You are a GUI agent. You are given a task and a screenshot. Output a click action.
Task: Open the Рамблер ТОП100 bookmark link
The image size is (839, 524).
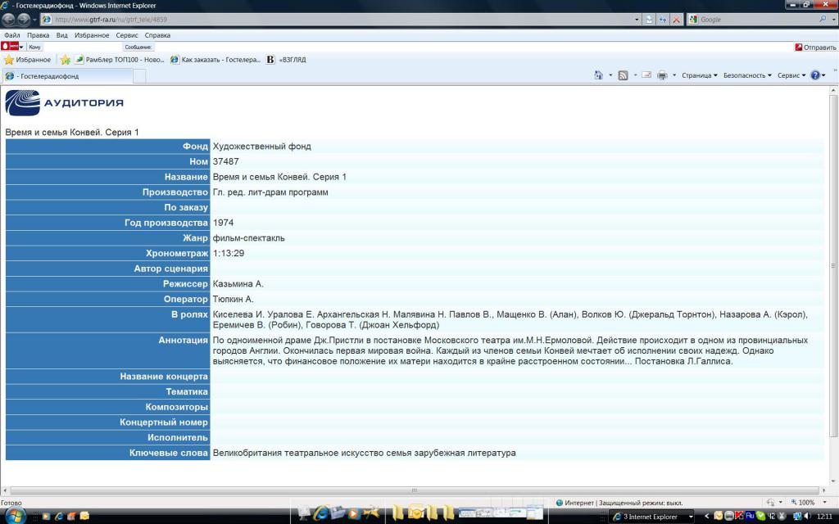(x=120, y=60)
